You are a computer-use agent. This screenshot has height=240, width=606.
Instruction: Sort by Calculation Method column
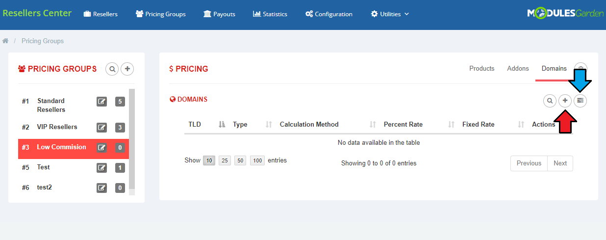[x=328, y=124]
